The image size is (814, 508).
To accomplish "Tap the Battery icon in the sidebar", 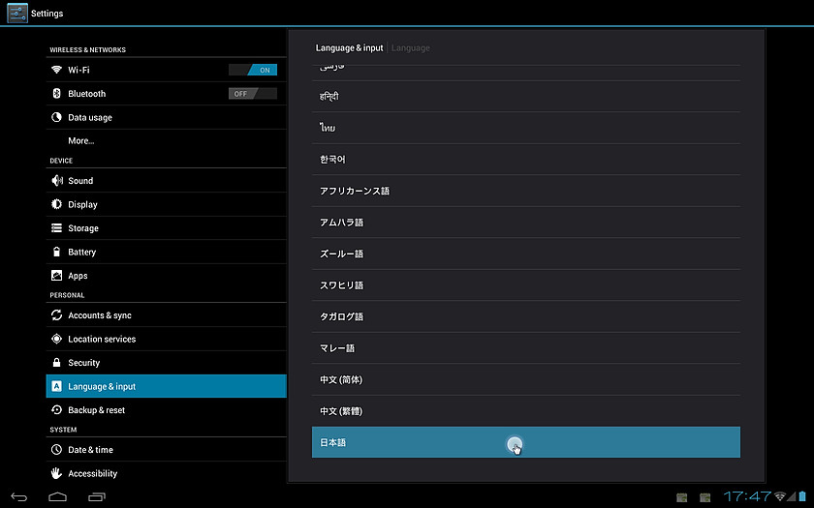I will coord(56,252).
